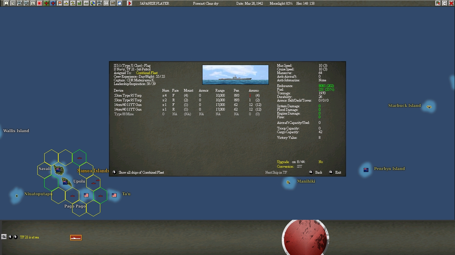
Task: Click the Type 88 Mine device row
Action: click(x=187, y=114)
